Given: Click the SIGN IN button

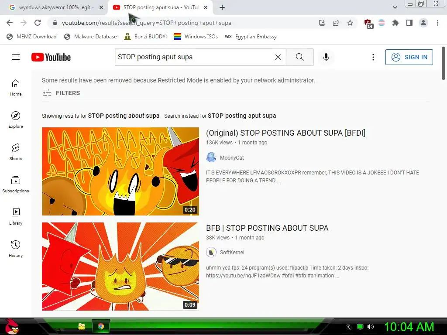Looking at the screenshot, I should (x=409, y=57).
